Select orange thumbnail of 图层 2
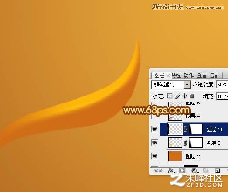 175,156
